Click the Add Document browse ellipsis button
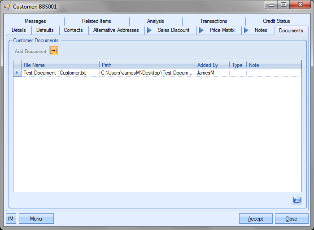 [53, 51]
